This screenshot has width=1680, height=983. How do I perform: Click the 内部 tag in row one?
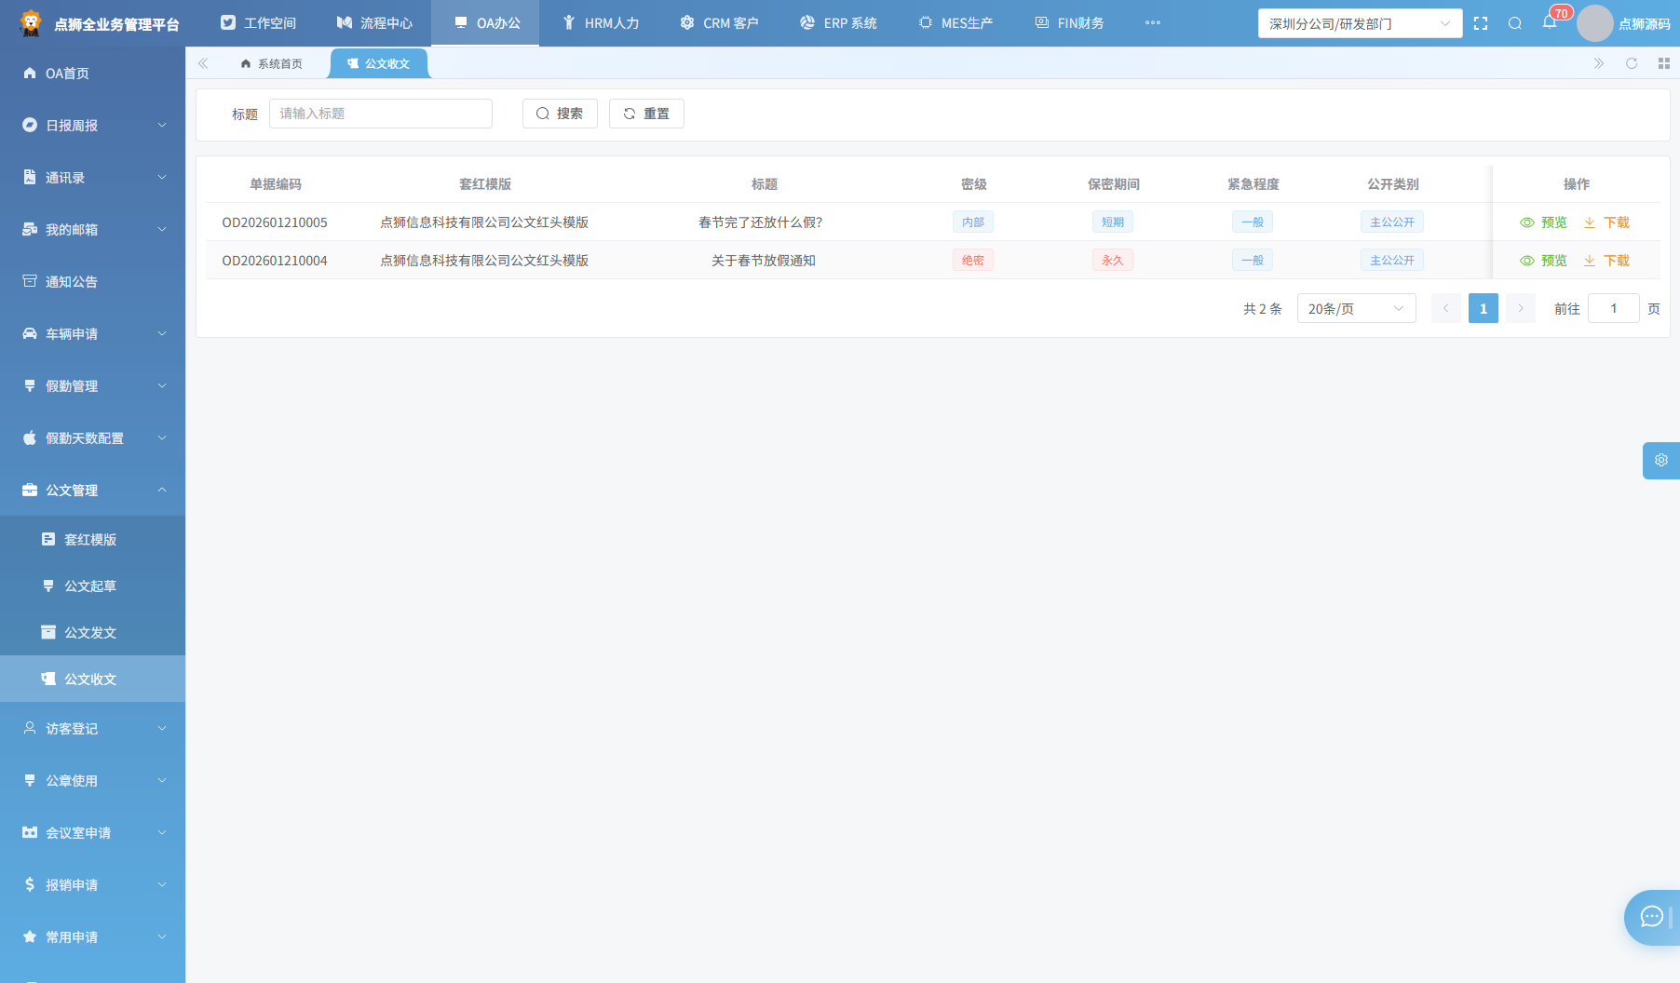(973, 222)
